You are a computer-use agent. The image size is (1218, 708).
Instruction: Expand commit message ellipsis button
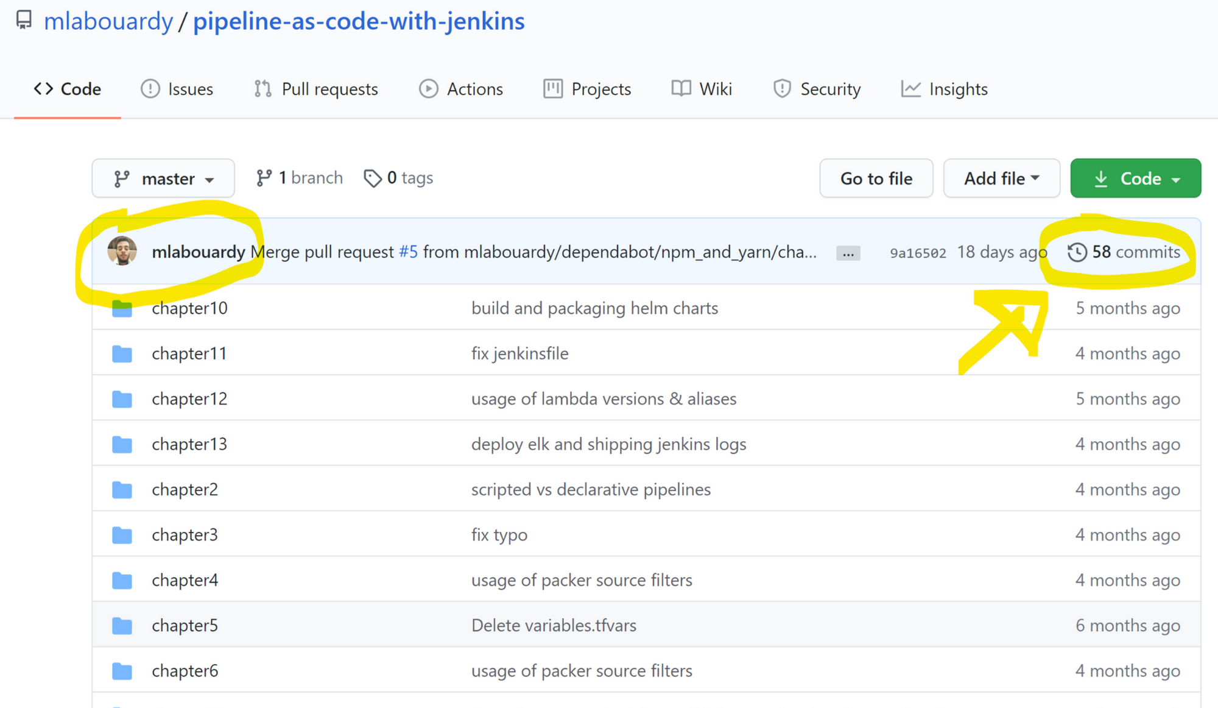tap(848, 253)
